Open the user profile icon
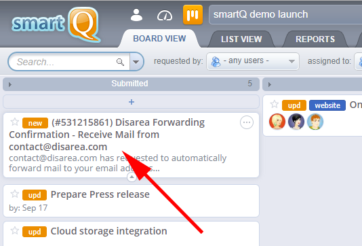The image size is (362, 246). click(136, 15)
